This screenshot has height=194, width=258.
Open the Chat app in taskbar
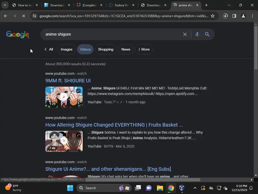[x=149, y=188]
